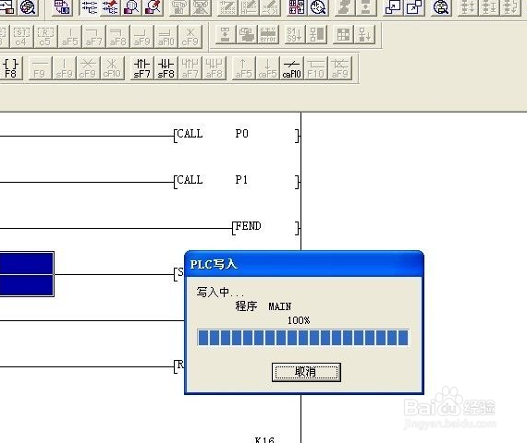Click the 写入中... status text
This screenshot has width=527, height=443.
[220, 293]
